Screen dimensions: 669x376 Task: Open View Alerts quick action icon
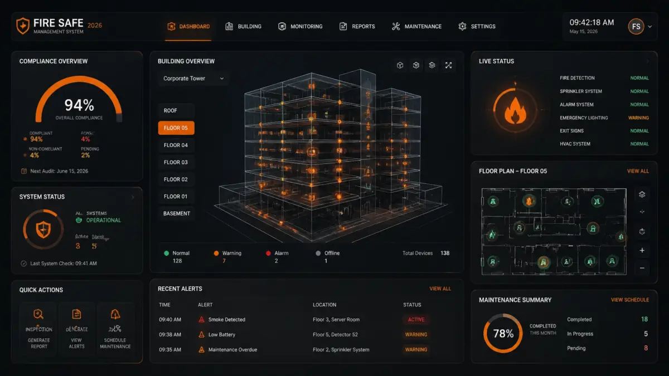coord(77,314)
